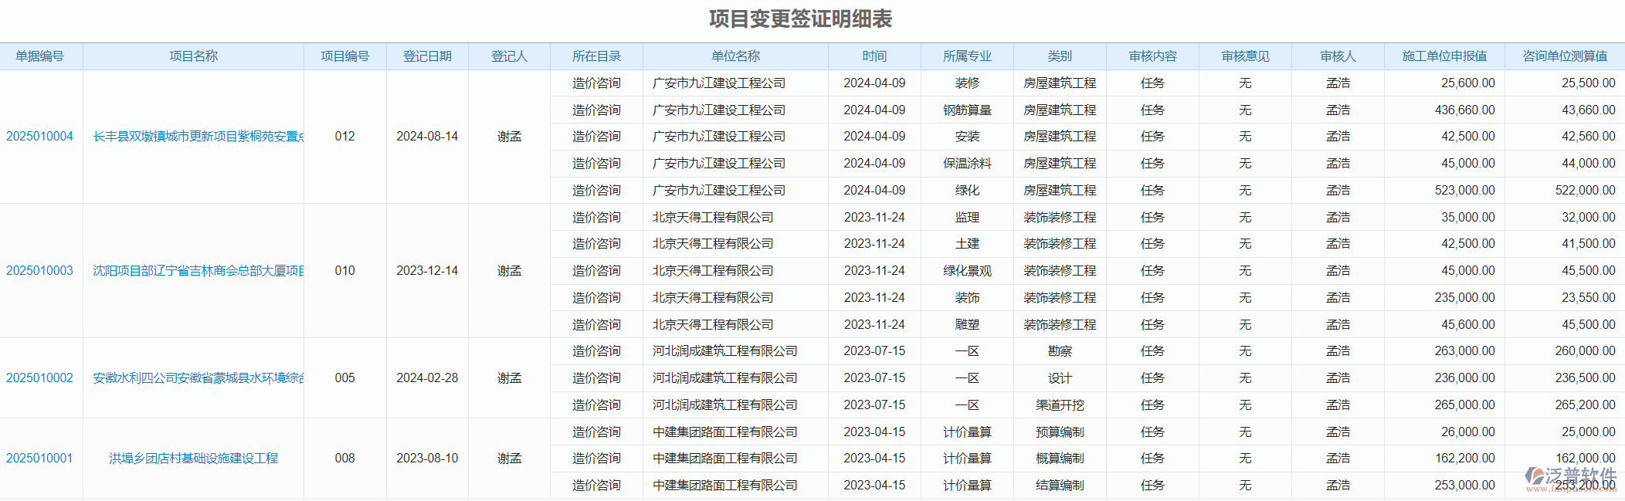This screenshot has width=1625, height=501.
Task: Select the 审核人 column header
Action: (x=1338, y=56)
